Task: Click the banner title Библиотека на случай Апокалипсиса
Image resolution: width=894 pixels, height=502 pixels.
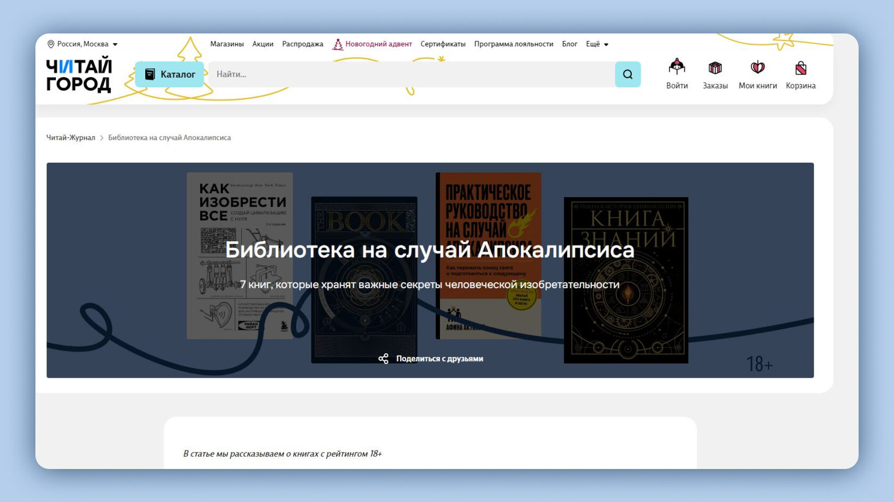Action: 430,250
